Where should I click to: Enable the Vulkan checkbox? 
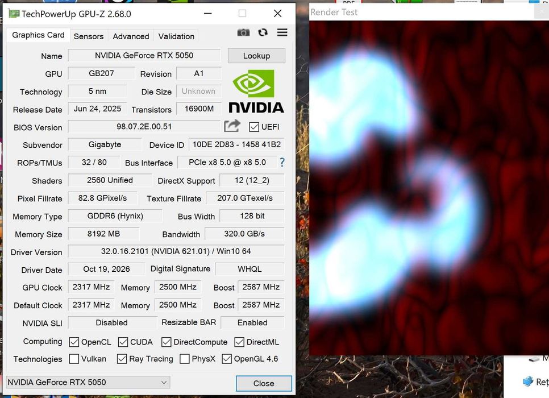click(74, 359)
